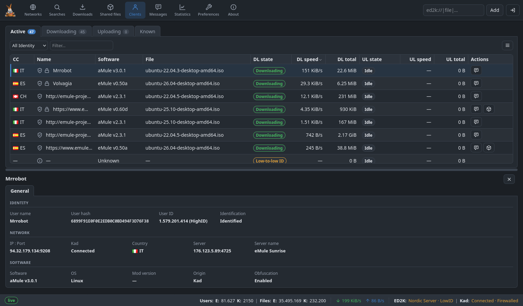Click the 199 KiB/s download rate

pos(349,301)
